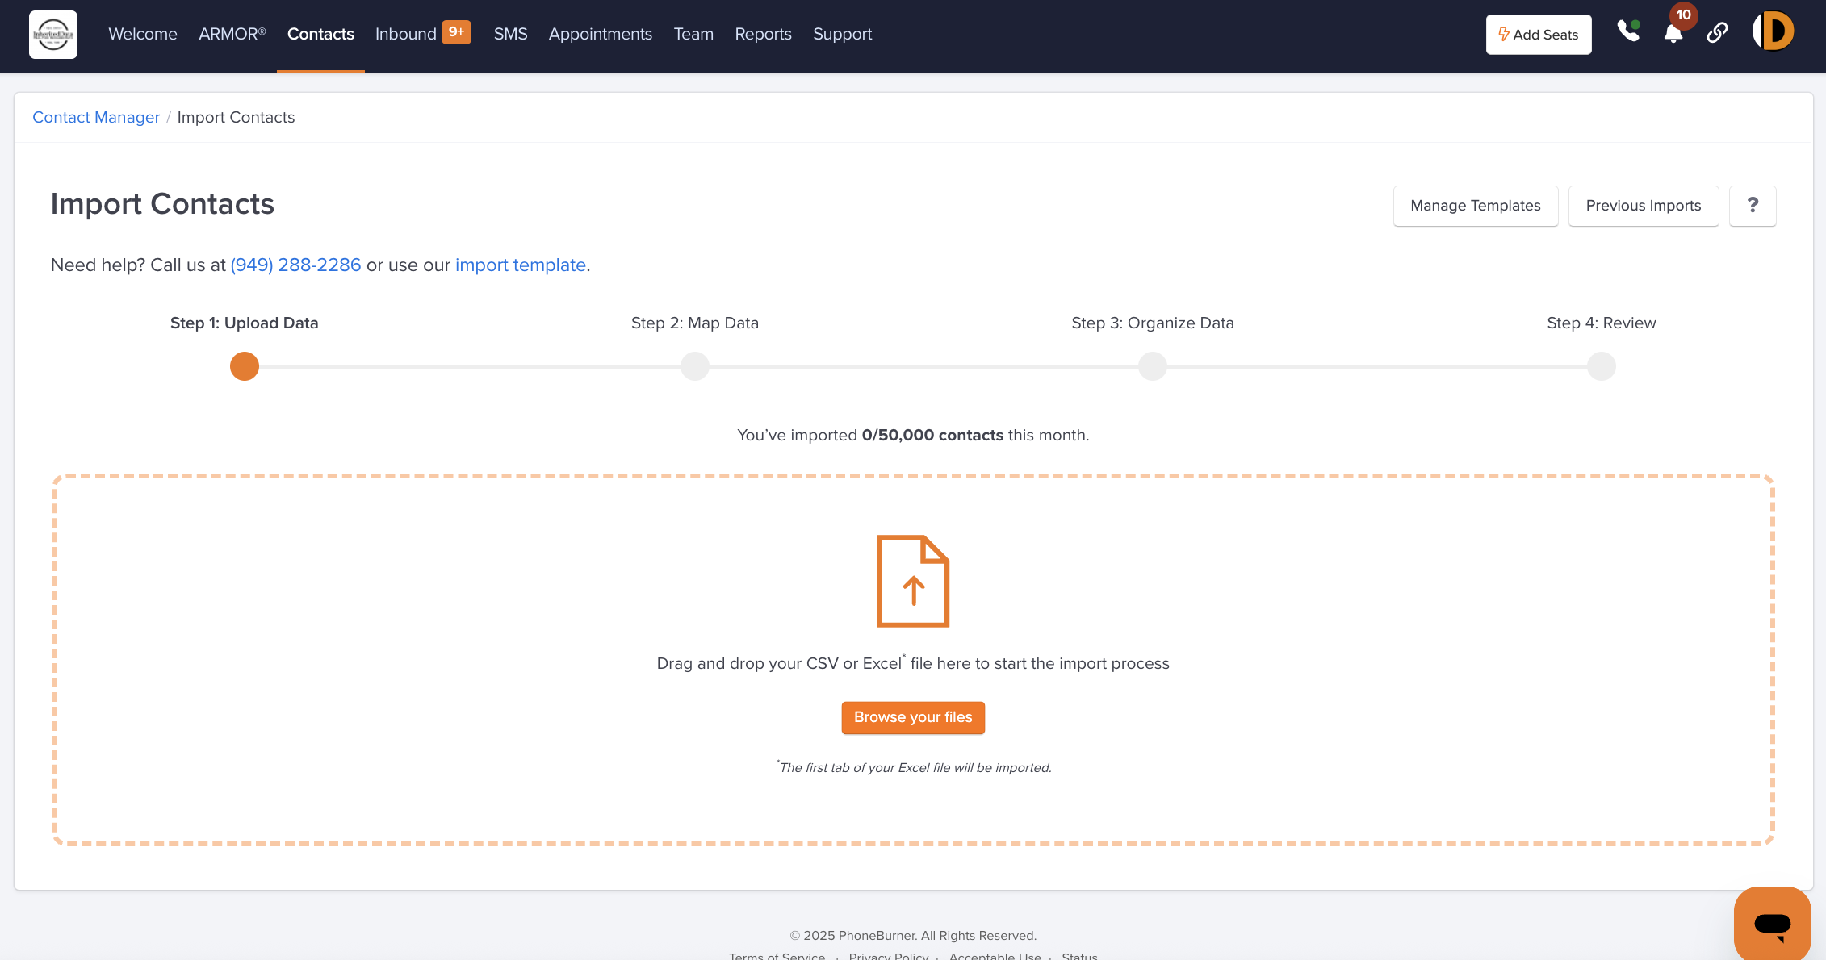Open the notifications bell
Screen dimensions: 1826x960
(x=1673, y=34)
